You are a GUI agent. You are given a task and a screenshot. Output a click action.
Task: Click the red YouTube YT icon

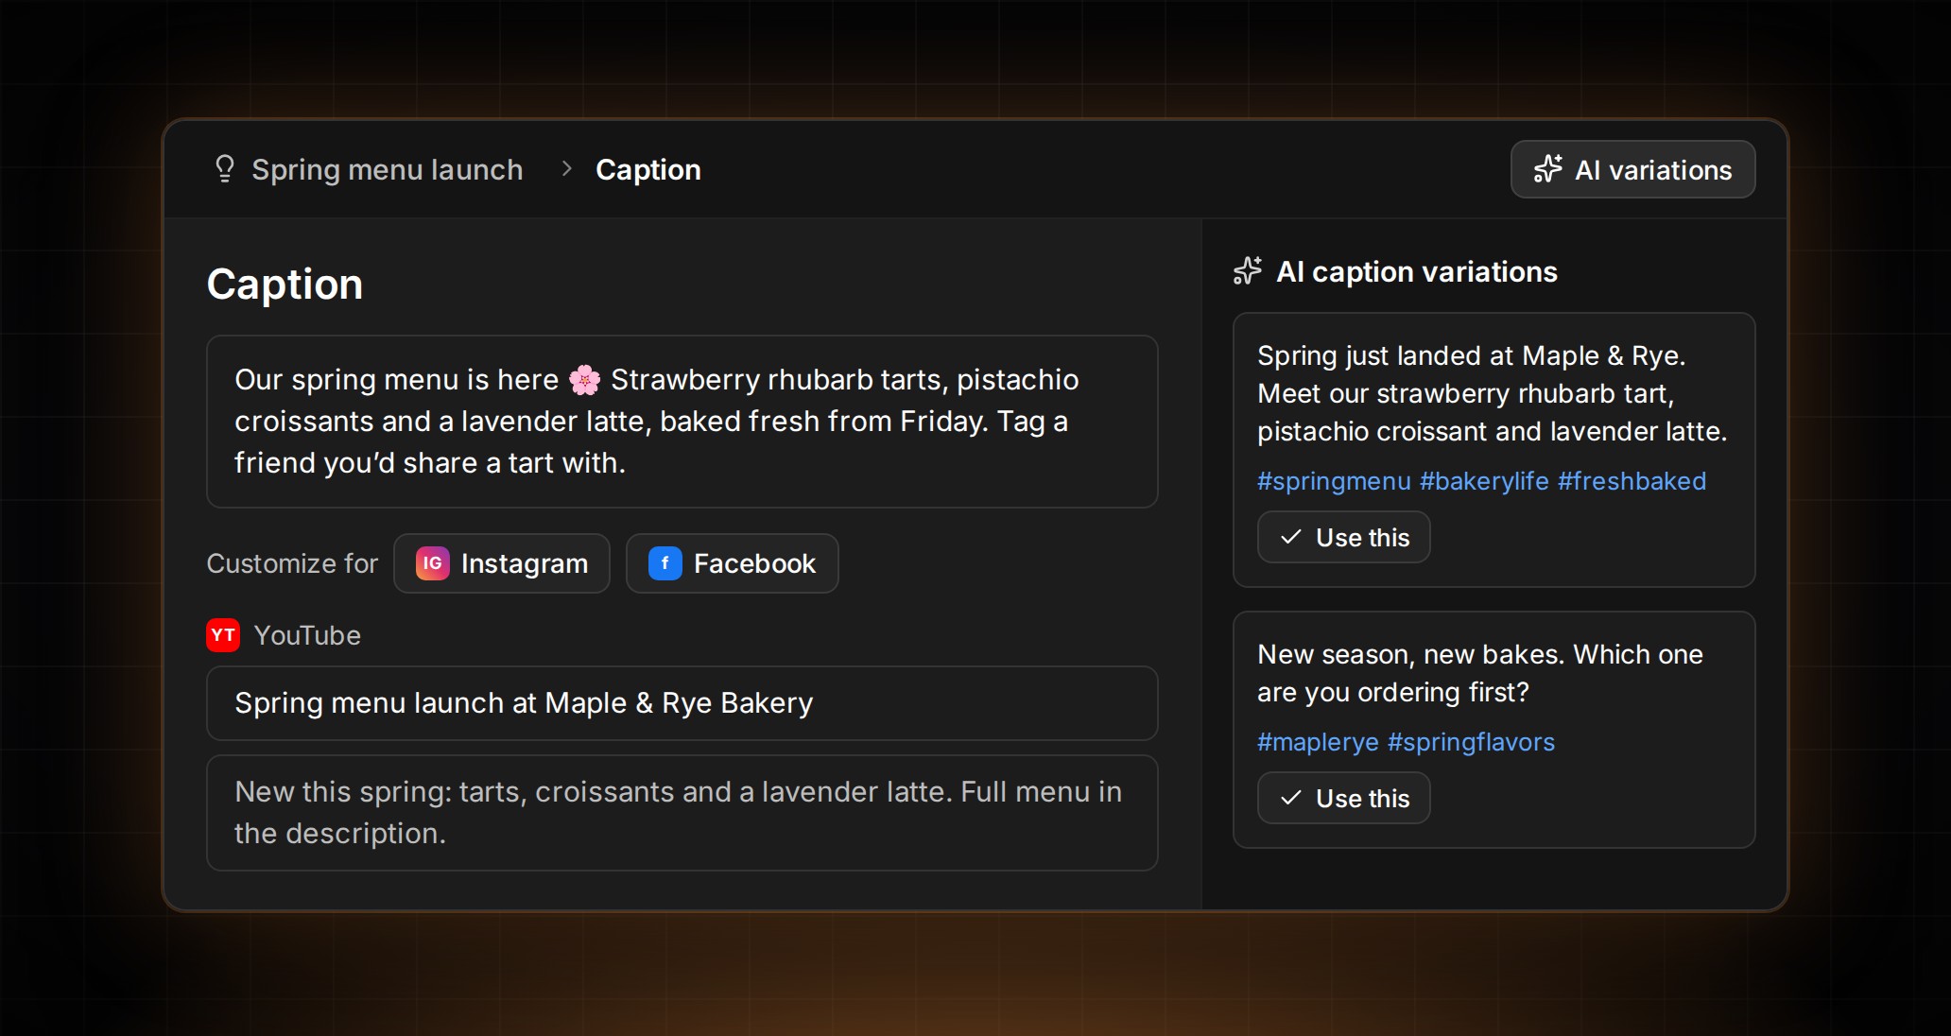tap(223, 635)
